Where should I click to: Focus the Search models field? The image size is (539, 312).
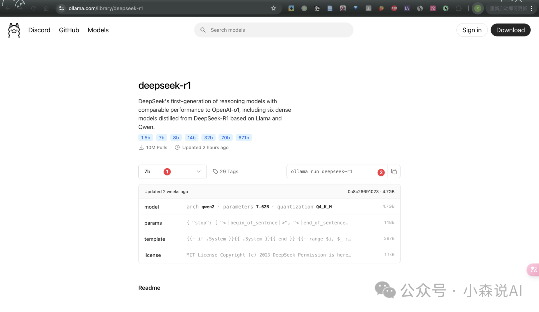(x=273, y=30)
